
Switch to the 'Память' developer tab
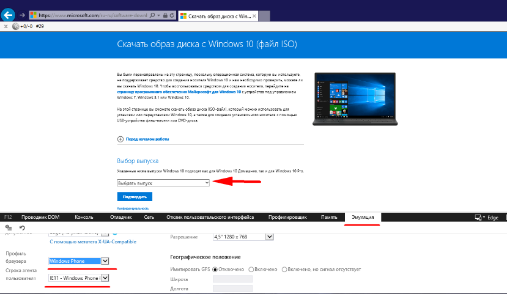[329, 217]
